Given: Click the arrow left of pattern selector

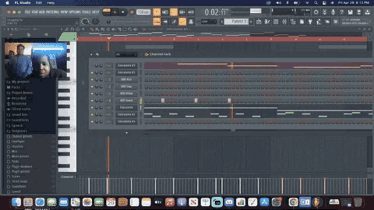Looking at the screenshot, I should pyautogui.click(x=221, y=22).
